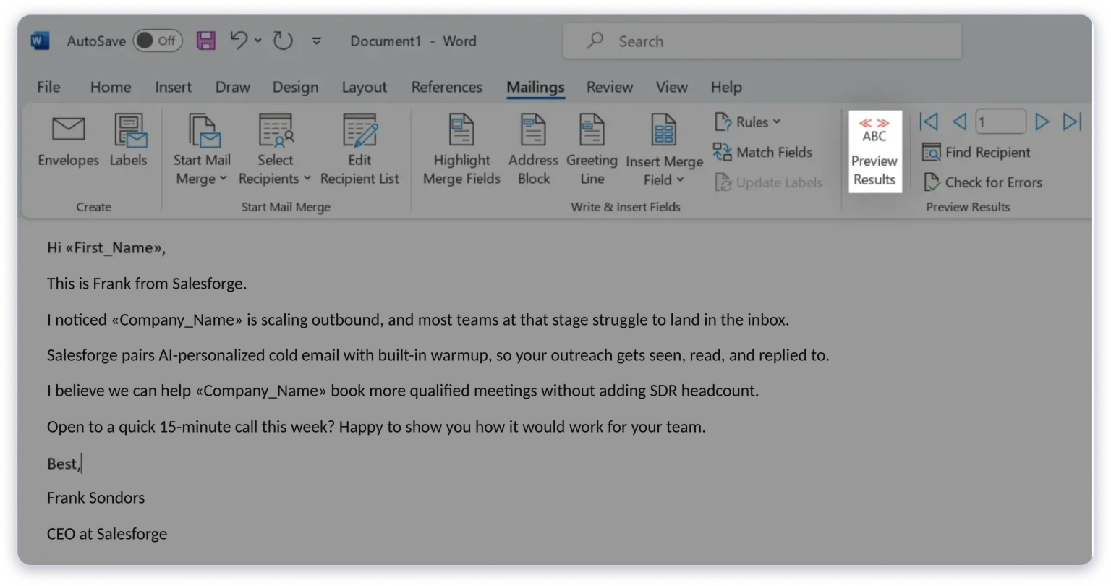1111x586 pixels.
Task: Open the Design tab
Action: tap(295, 87)
